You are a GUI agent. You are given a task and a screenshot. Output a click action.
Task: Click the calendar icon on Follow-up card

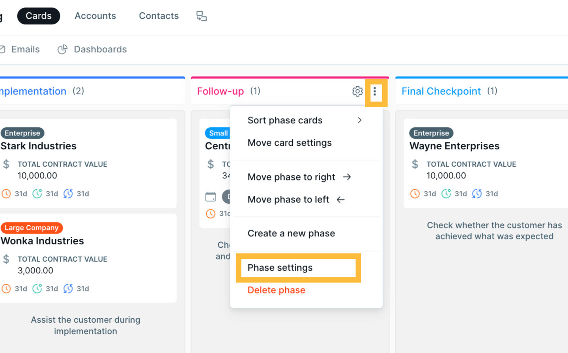(211, 197)
